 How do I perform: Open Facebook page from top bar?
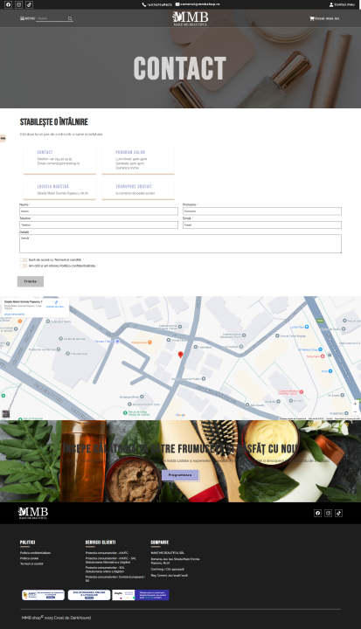[8, 5]
